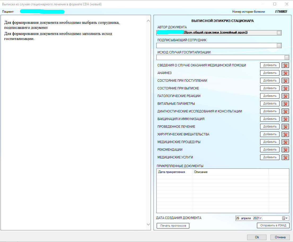293x242 pixels.
Task: Open calendar for ДАТА СОЗДАНИЯ ДОКУМЕНТА
Action: point(285,218)
